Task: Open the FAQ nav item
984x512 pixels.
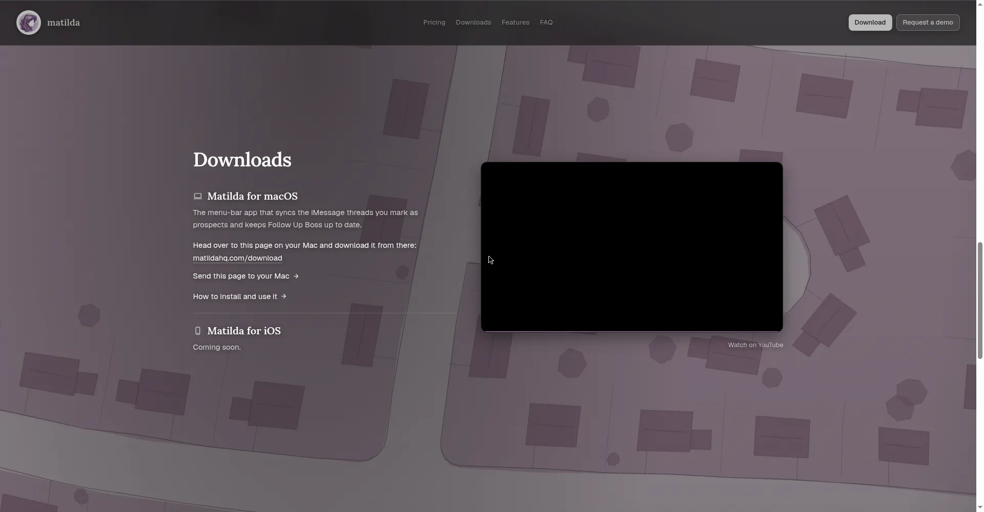Action: pyautogui.click(x=546, y=23)
